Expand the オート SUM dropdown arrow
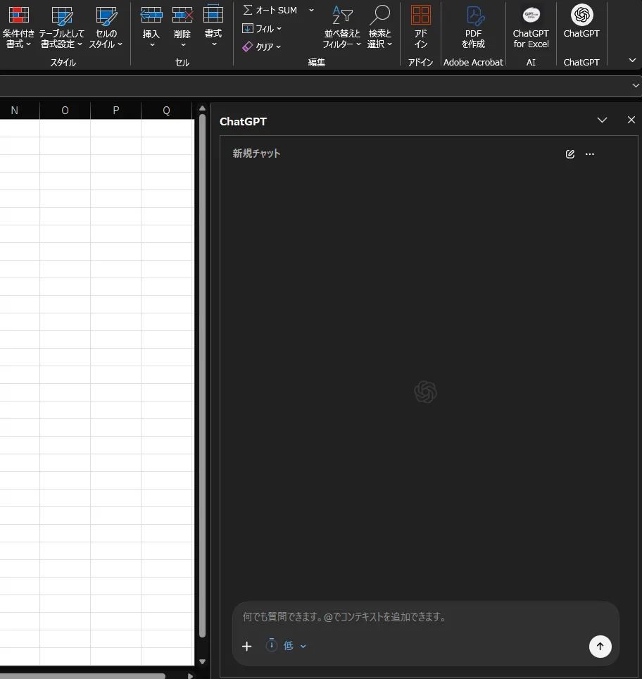Viewport: 642px width, 679px height. tap(311, 11)
